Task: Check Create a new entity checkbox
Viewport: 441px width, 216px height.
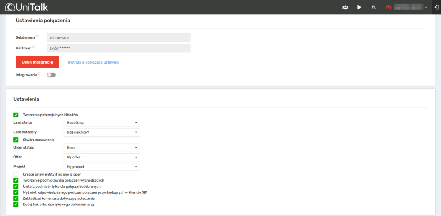Action: [x=16, y=174]
